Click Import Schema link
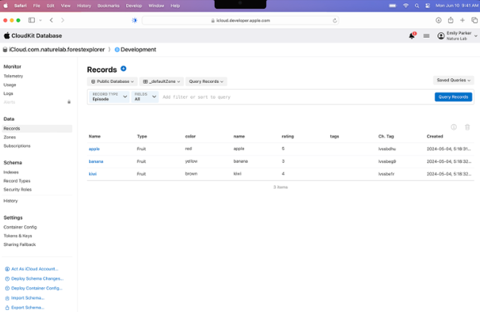480x312 pixels. click(25, 298)
